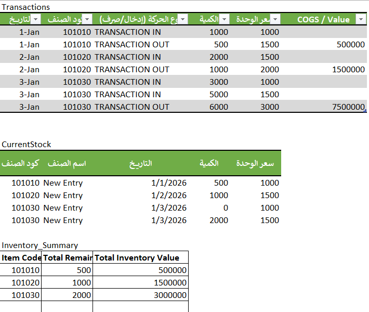Click the اسم الصنف header in CurrentStock
Screen dimensions: 369x312
(67, 163)
